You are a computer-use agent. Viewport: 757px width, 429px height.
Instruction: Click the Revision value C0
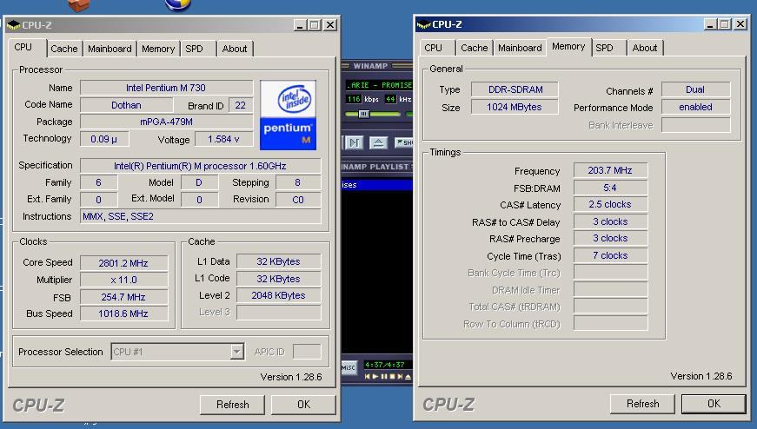pos(298,199)
